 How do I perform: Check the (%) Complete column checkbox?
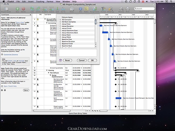pyautogui.click(x=60, y=20)
